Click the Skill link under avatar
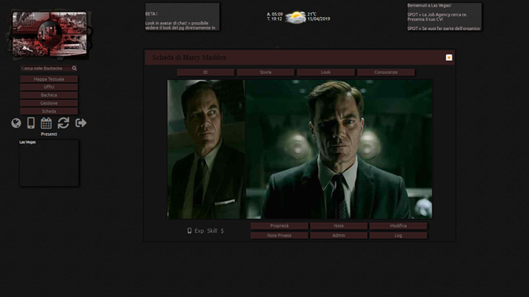The height and width of the screenshot is (297, 529). point(212,231)
